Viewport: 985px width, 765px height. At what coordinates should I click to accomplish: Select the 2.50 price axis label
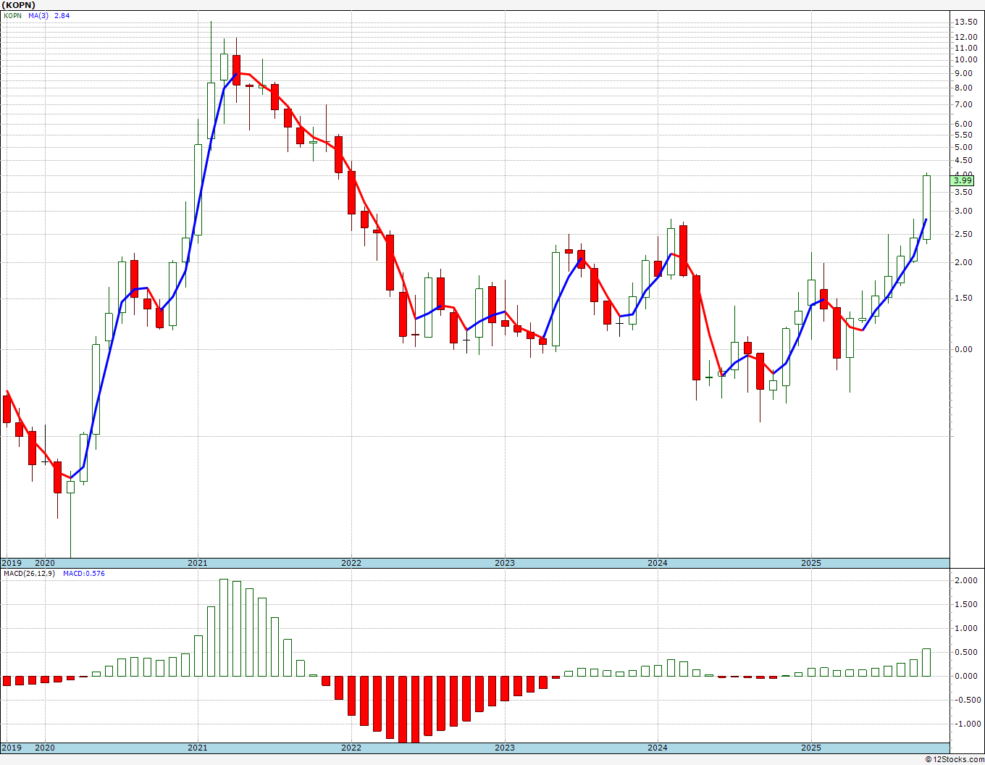963,235
